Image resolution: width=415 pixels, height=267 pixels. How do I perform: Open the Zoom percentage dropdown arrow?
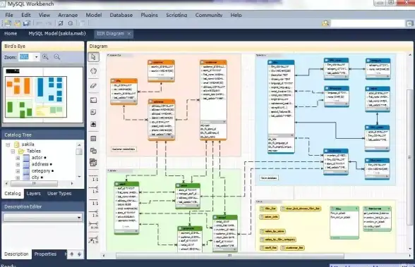[x=36, y=57]
